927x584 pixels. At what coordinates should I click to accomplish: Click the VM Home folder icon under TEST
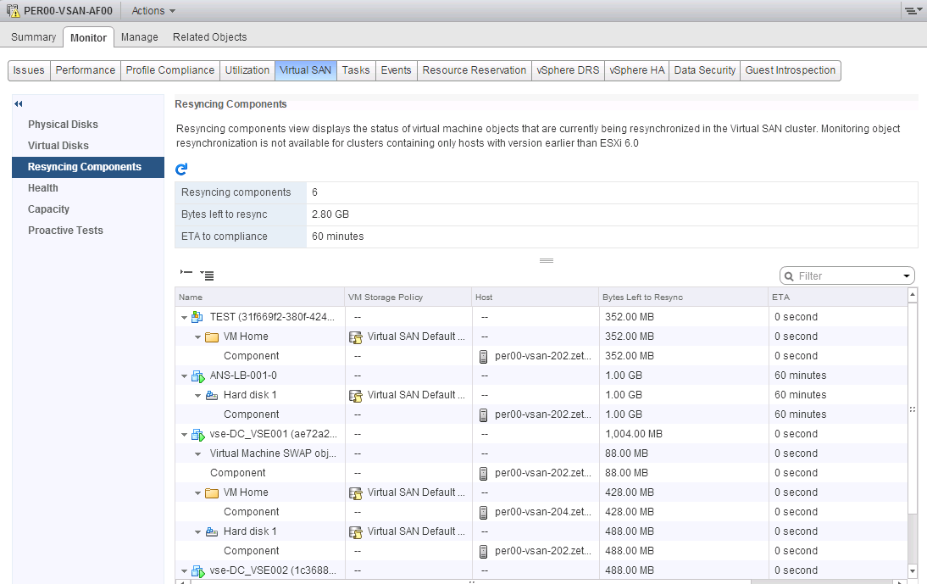coord(212,337)
